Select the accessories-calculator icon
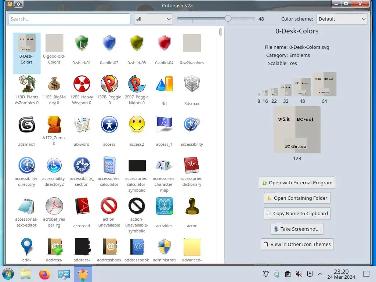Viewport: 376px width, 282px height. (109, 165)
